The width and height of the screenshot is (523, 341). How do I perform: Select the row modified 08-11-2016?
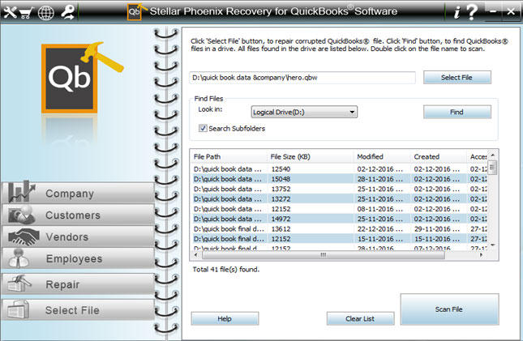pyautogui.click(x=339, y=209)
